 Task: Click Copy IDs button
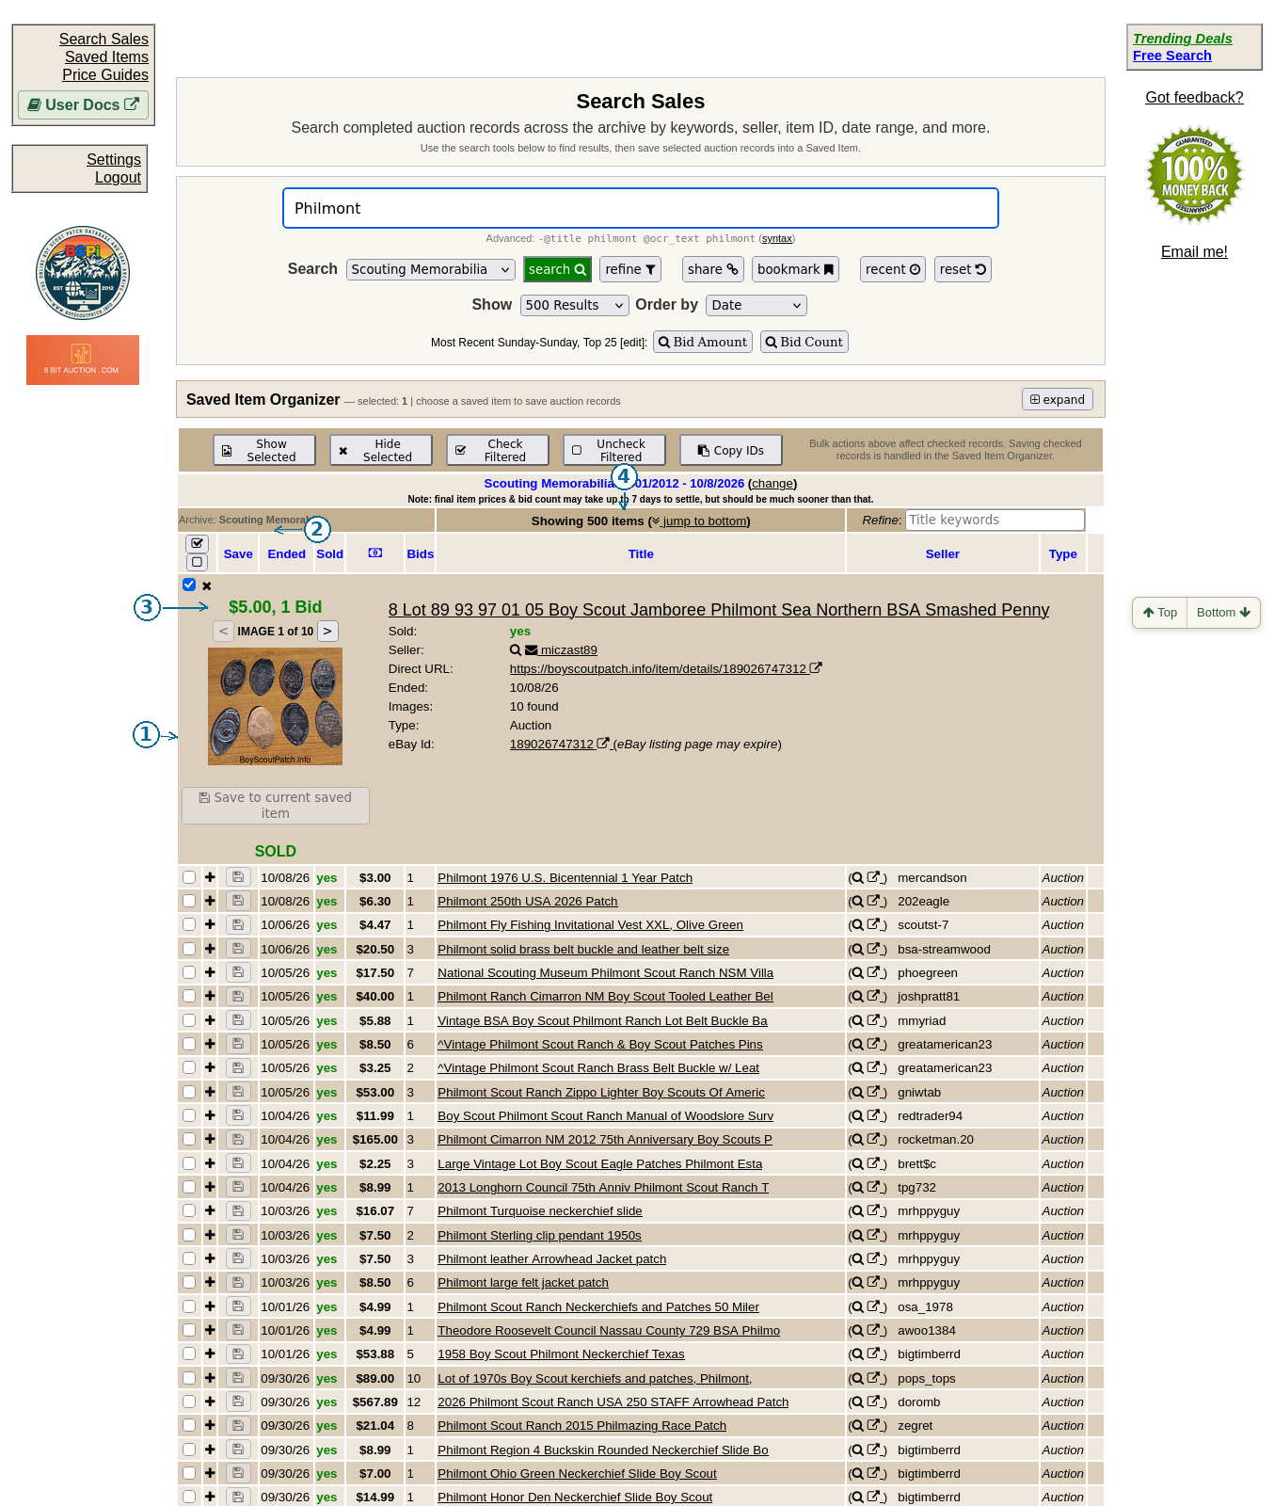(731, 450)
